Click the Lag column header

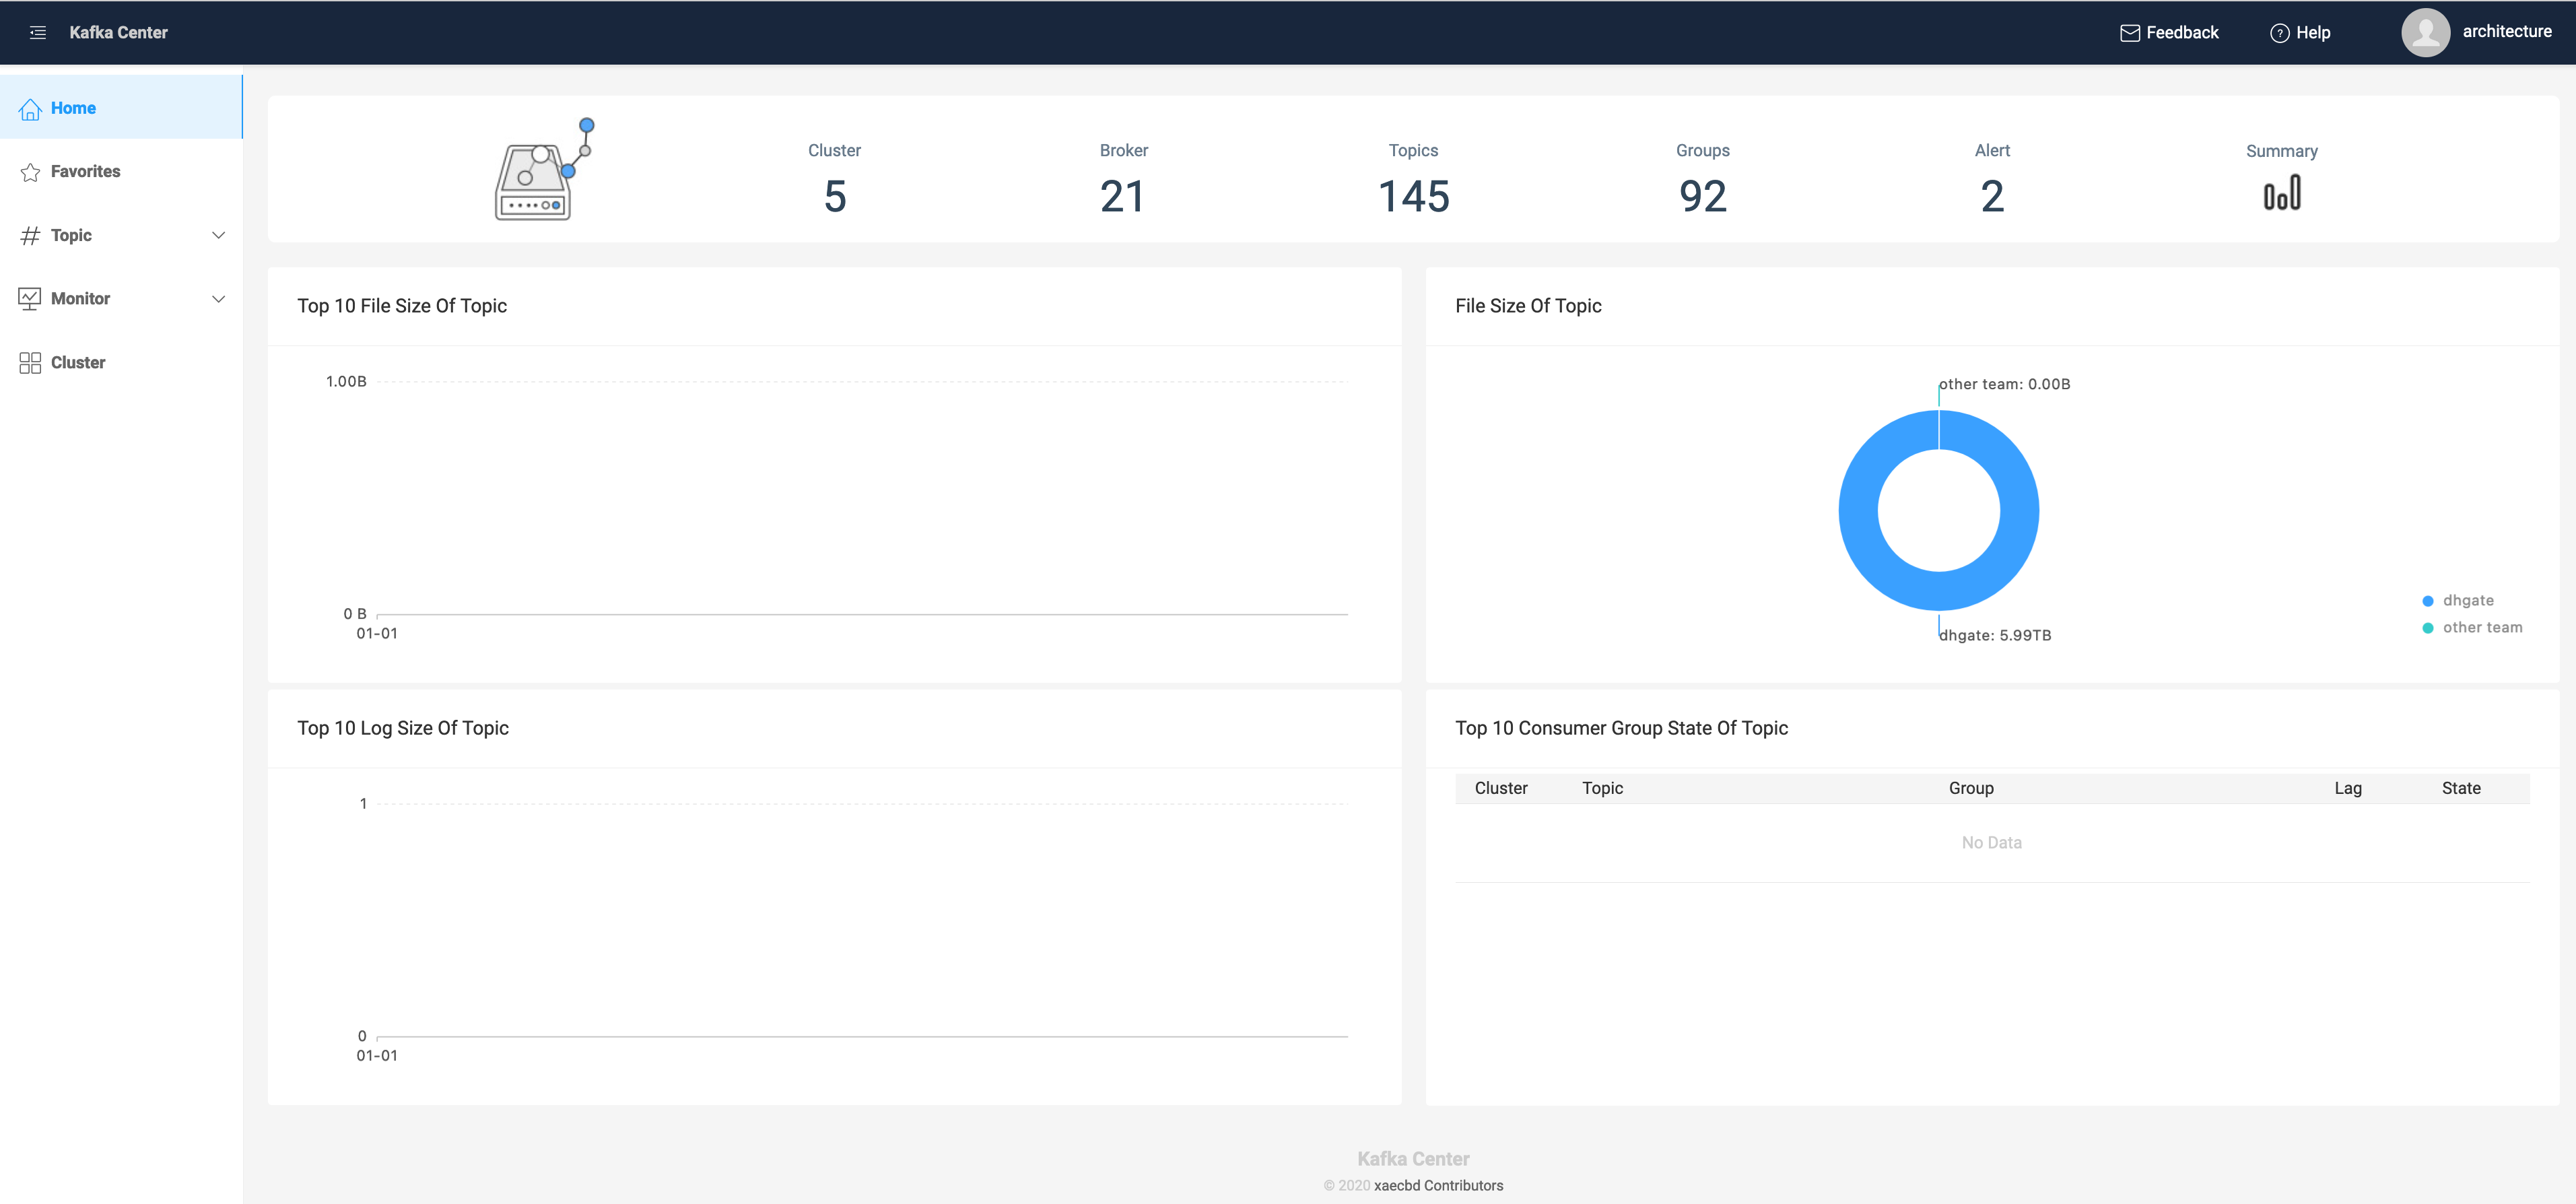click(2347, 789)
